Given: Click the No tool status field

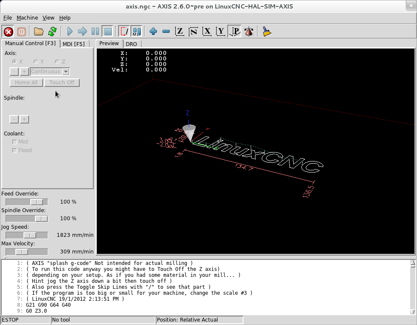Looking at the screenshot, I should click(103, 320).
